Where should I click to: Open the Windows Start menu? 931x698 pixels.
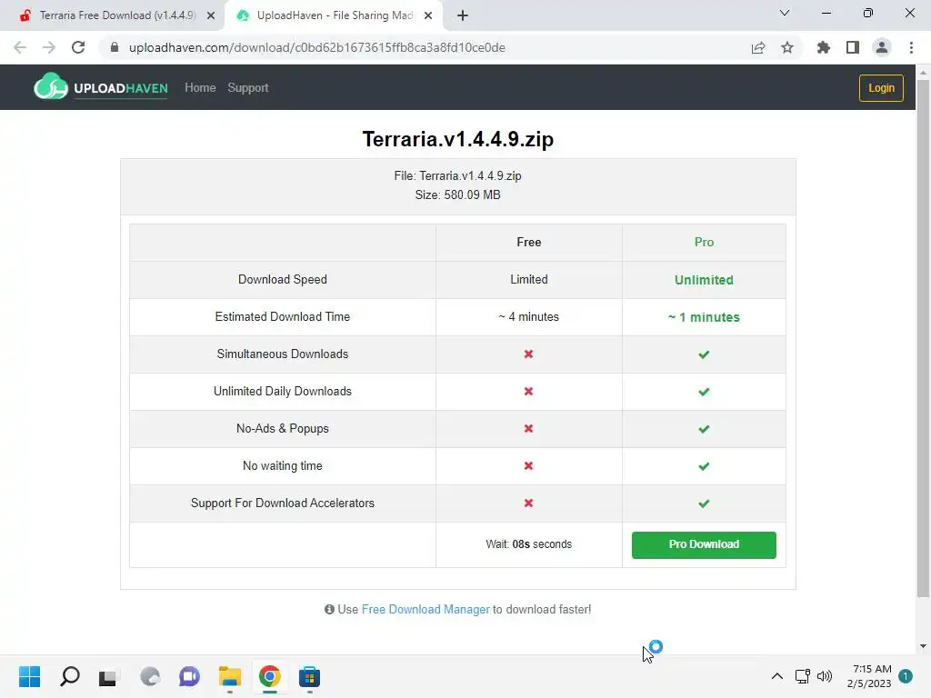[29, 676]
